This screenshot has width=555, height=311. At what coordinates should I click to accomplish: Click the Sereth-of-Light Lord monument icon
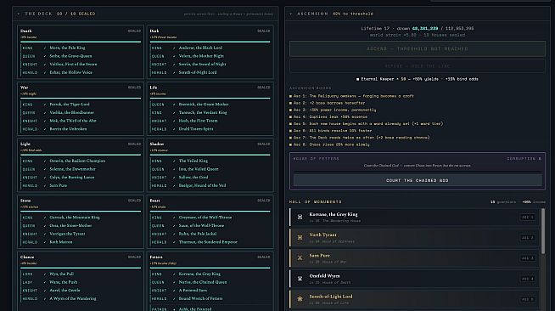[x=300, y=299]
